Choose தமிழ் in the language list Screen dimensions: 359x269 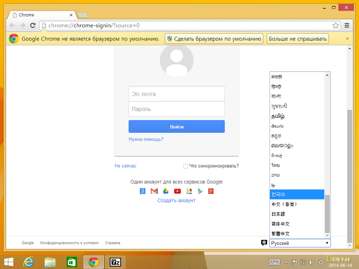(297, 116)
